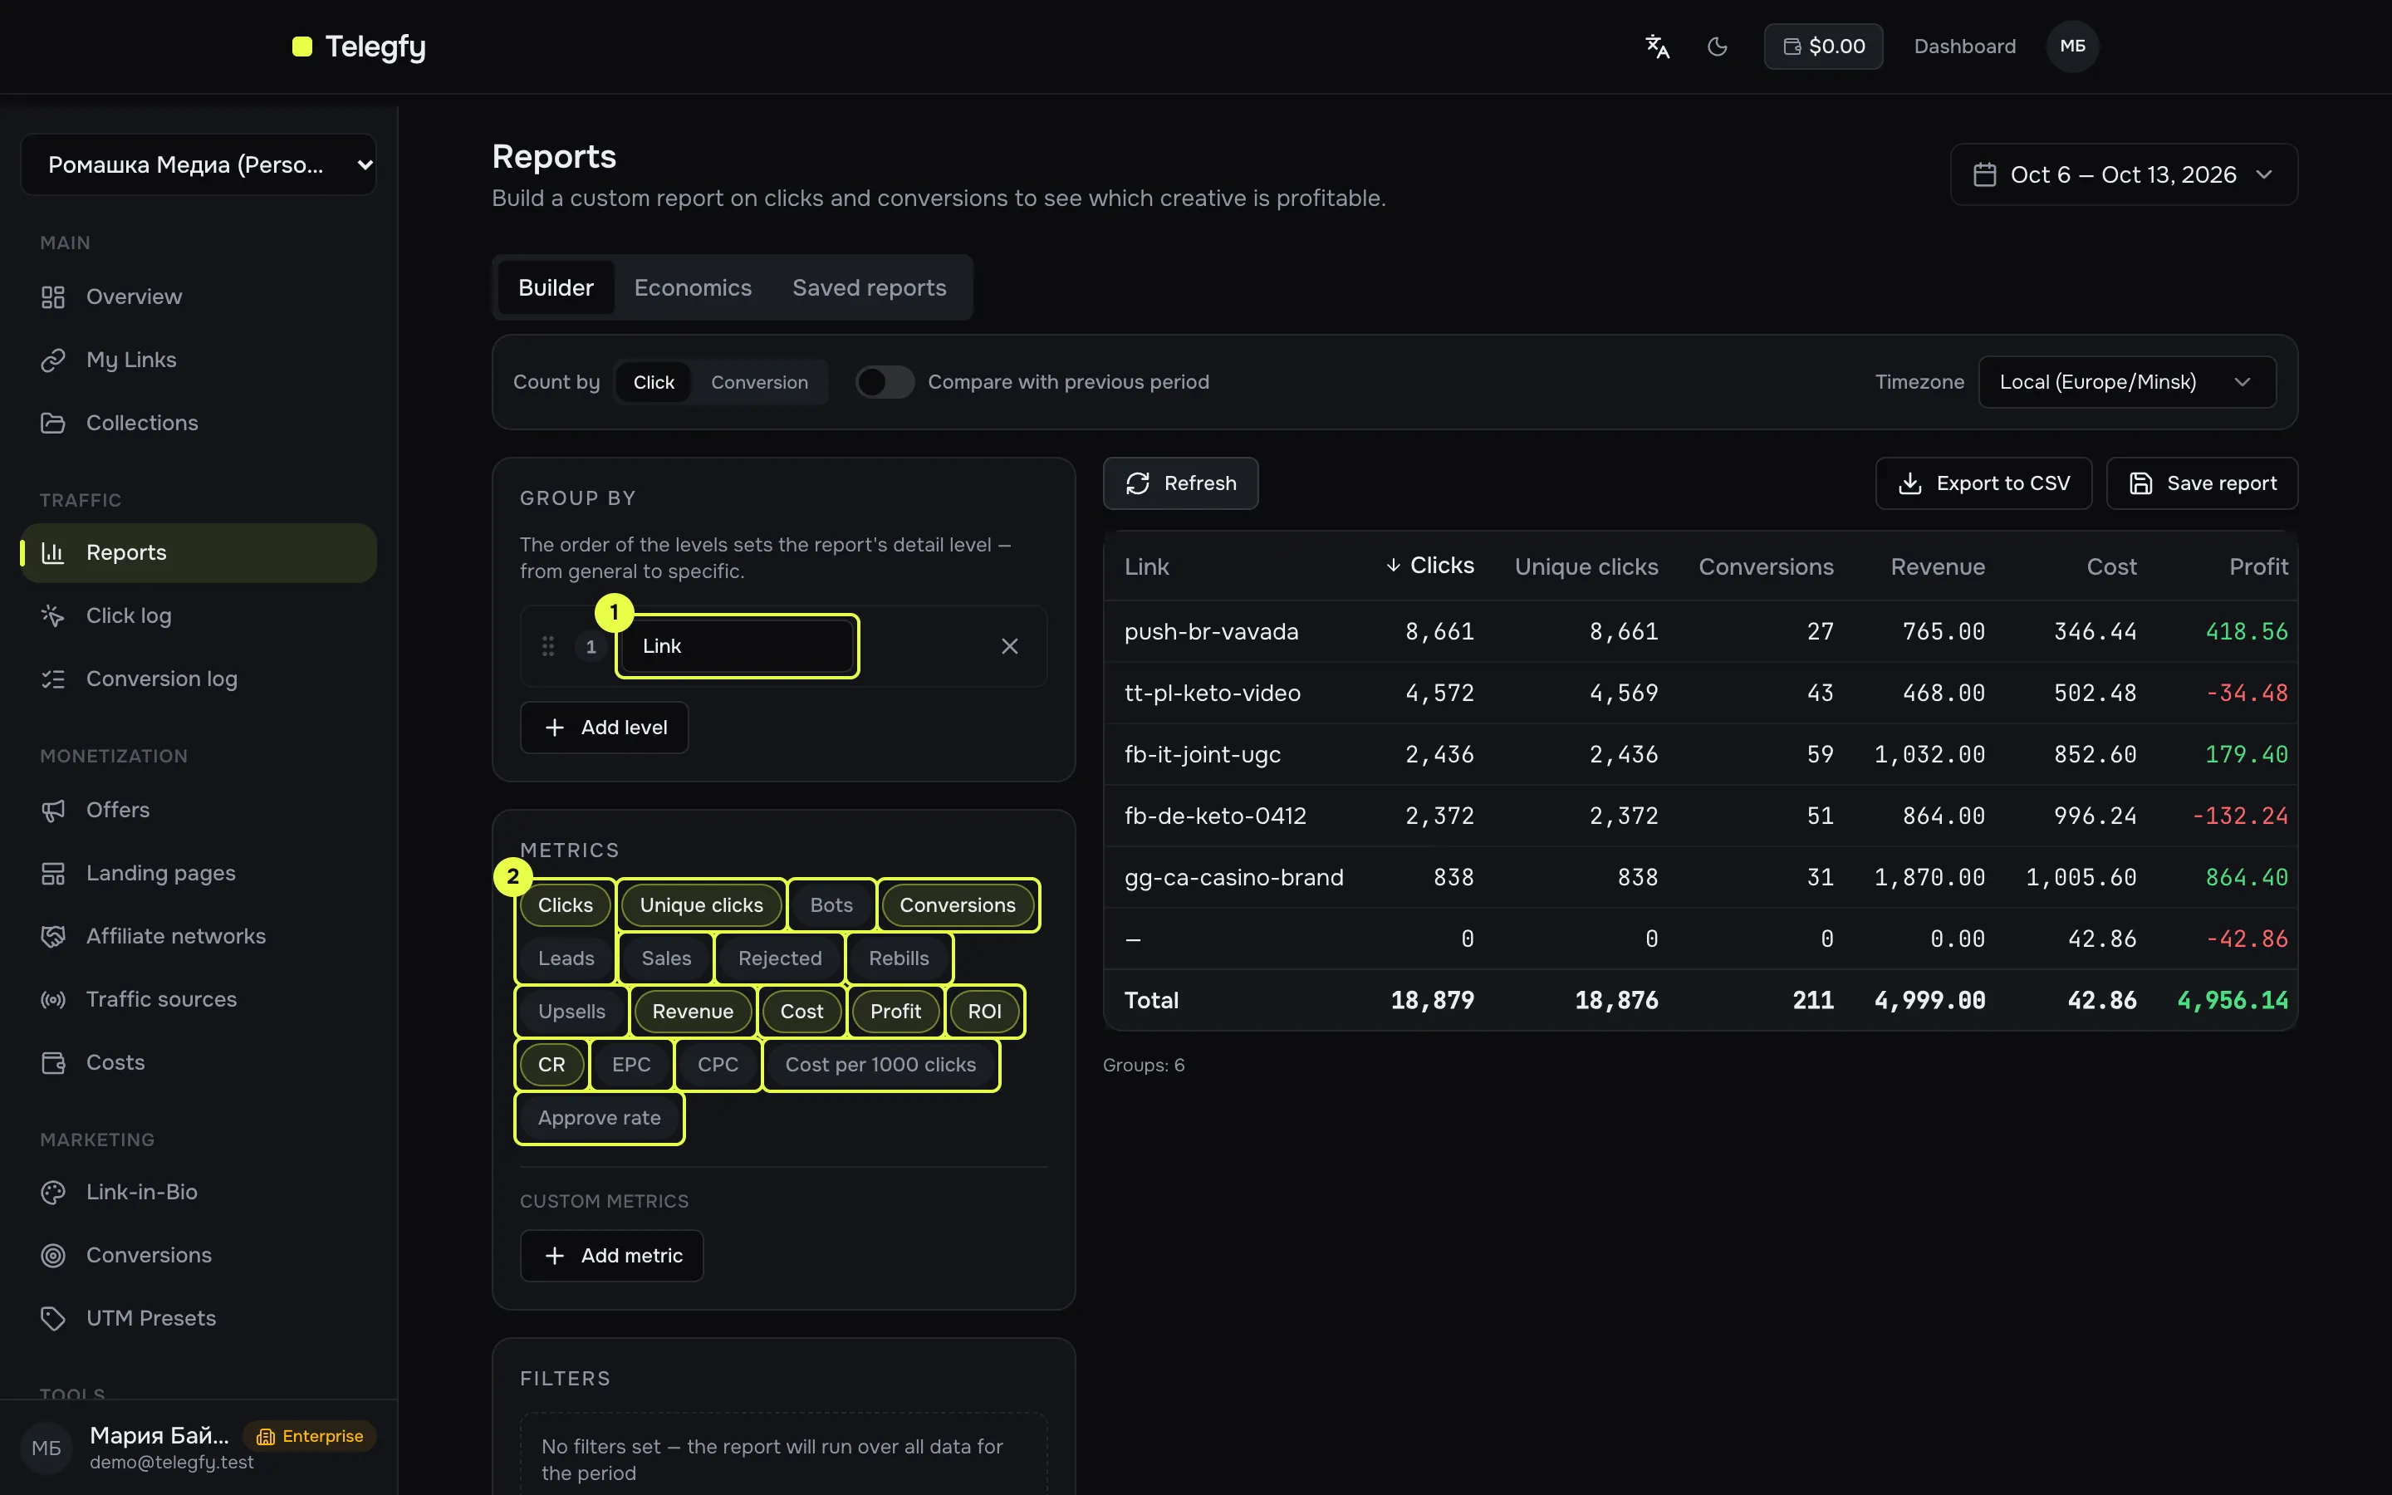Open Link-in-Bio page

pos(198,1193)
